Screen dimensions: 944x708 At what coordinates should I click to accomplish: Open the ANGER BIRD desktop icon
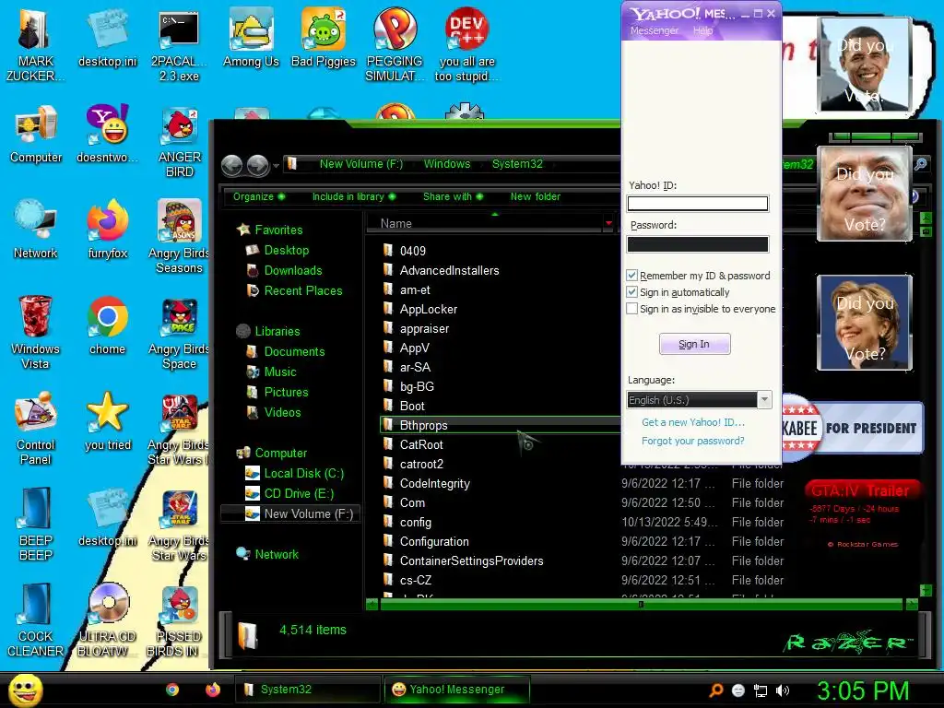179,142
